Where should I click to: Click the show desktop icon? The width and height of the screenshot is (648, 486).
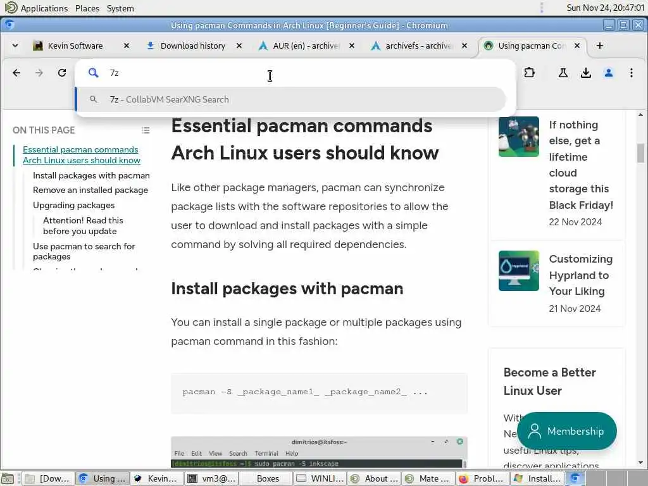click(x=8, y=478)
